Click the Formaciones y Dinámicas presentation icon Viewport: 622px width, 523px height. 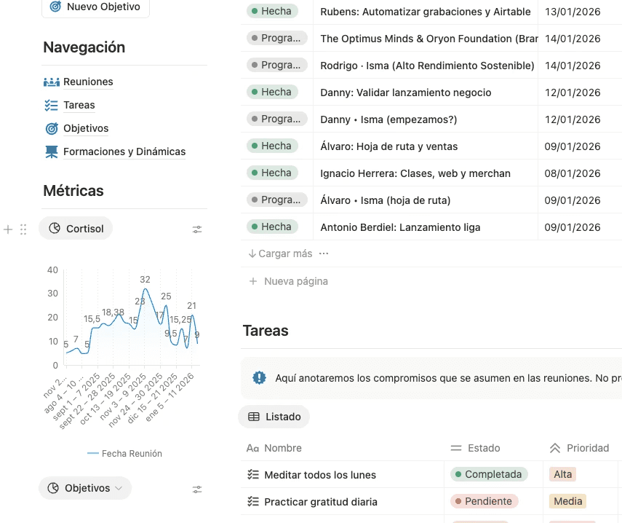pyautogui.click(x=52, y=152)
